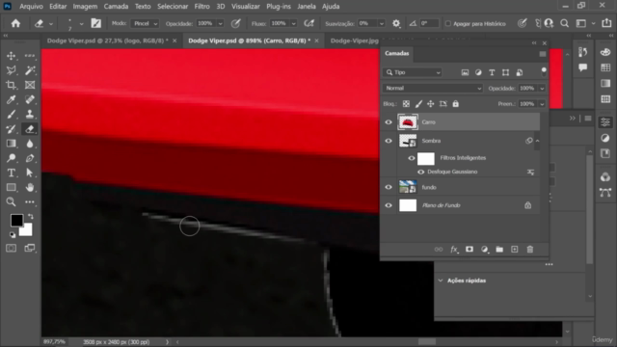
Task: Create a new layer group folder
Action: click(499, 250)
